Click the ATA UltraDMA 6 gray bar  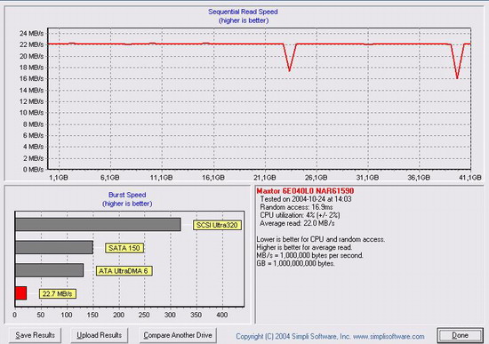(x=49, y=270)
